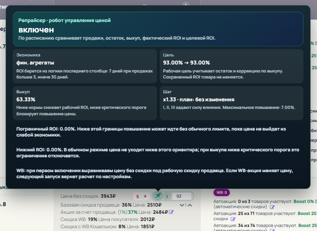
Task: Click the Экономика card фин. агрегаты
Action: [x=85, y=66]
